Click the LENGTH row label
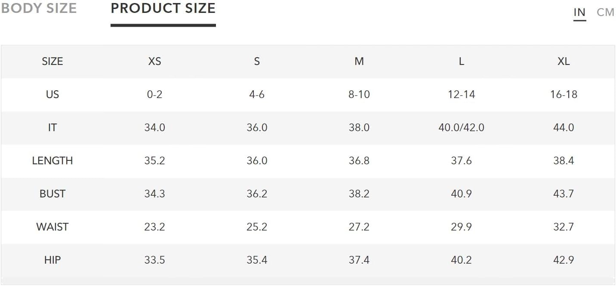 click(x=52, y=161)
